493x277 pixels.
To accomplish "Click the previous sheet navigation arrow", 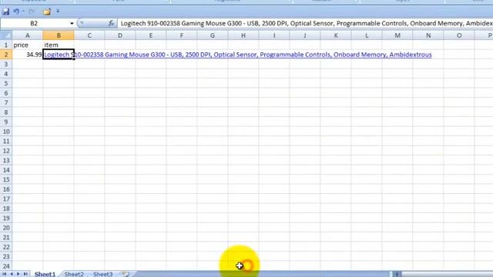I will pos(12,274).
